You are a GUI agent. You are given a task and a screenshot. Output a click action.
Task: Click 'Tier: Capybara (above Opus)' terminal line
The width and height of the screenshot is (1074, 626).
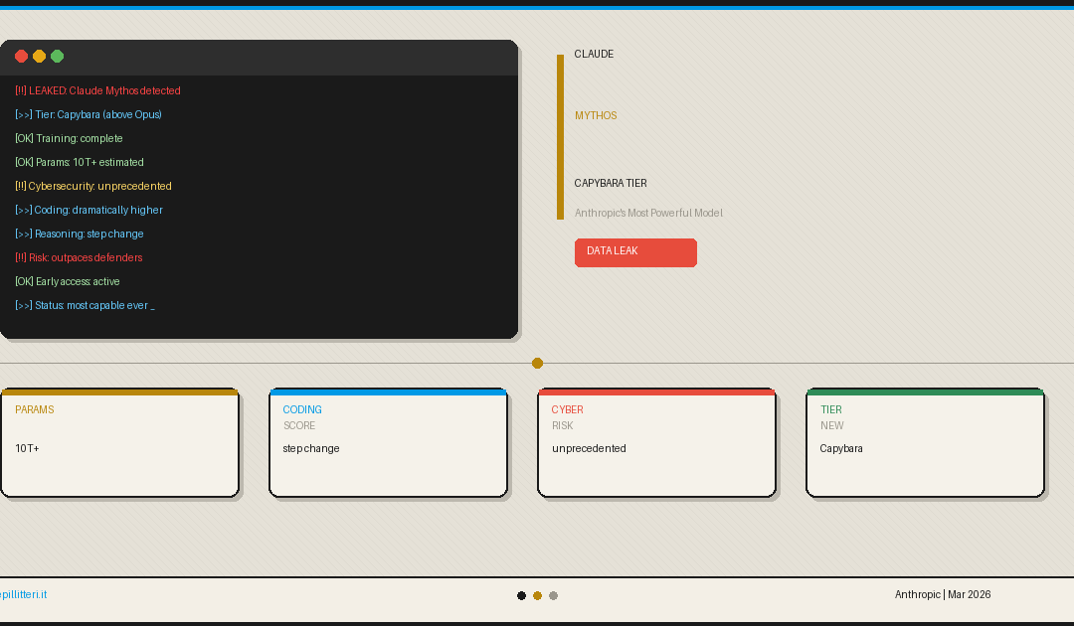[x=89, y=114]
